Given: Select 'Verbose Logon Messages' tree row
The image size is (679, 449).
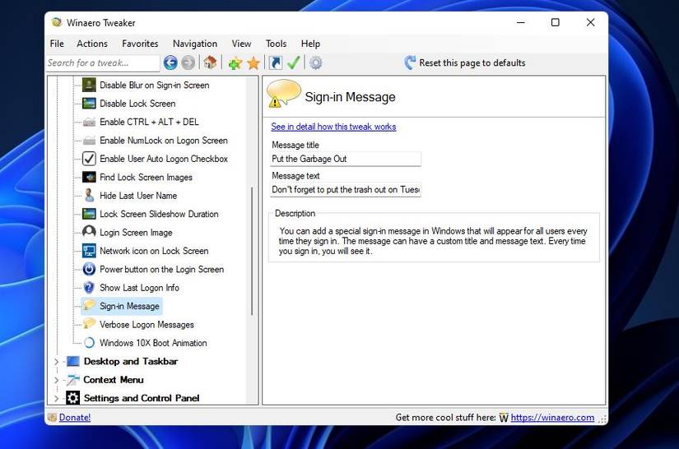Looking at the screenshot, I should pos(146,325).
